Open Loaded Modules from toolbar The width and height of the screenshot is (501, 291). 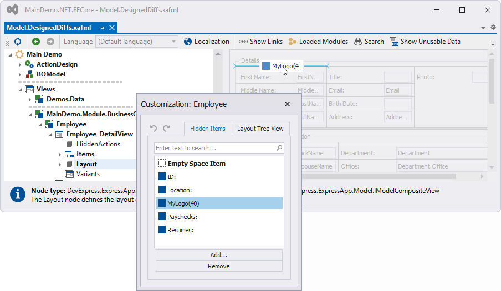pyautogui.click(x=318, y=42)
